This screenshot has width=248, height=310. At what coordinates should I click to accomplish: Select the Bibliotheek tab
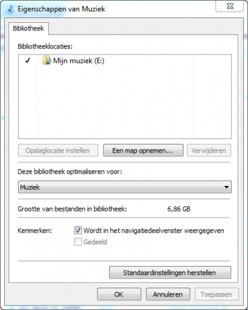pos(29,29)
